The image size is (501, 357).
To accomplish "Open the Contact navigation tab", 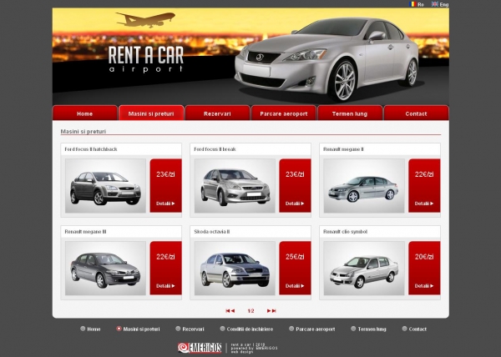I will (416, 113).
